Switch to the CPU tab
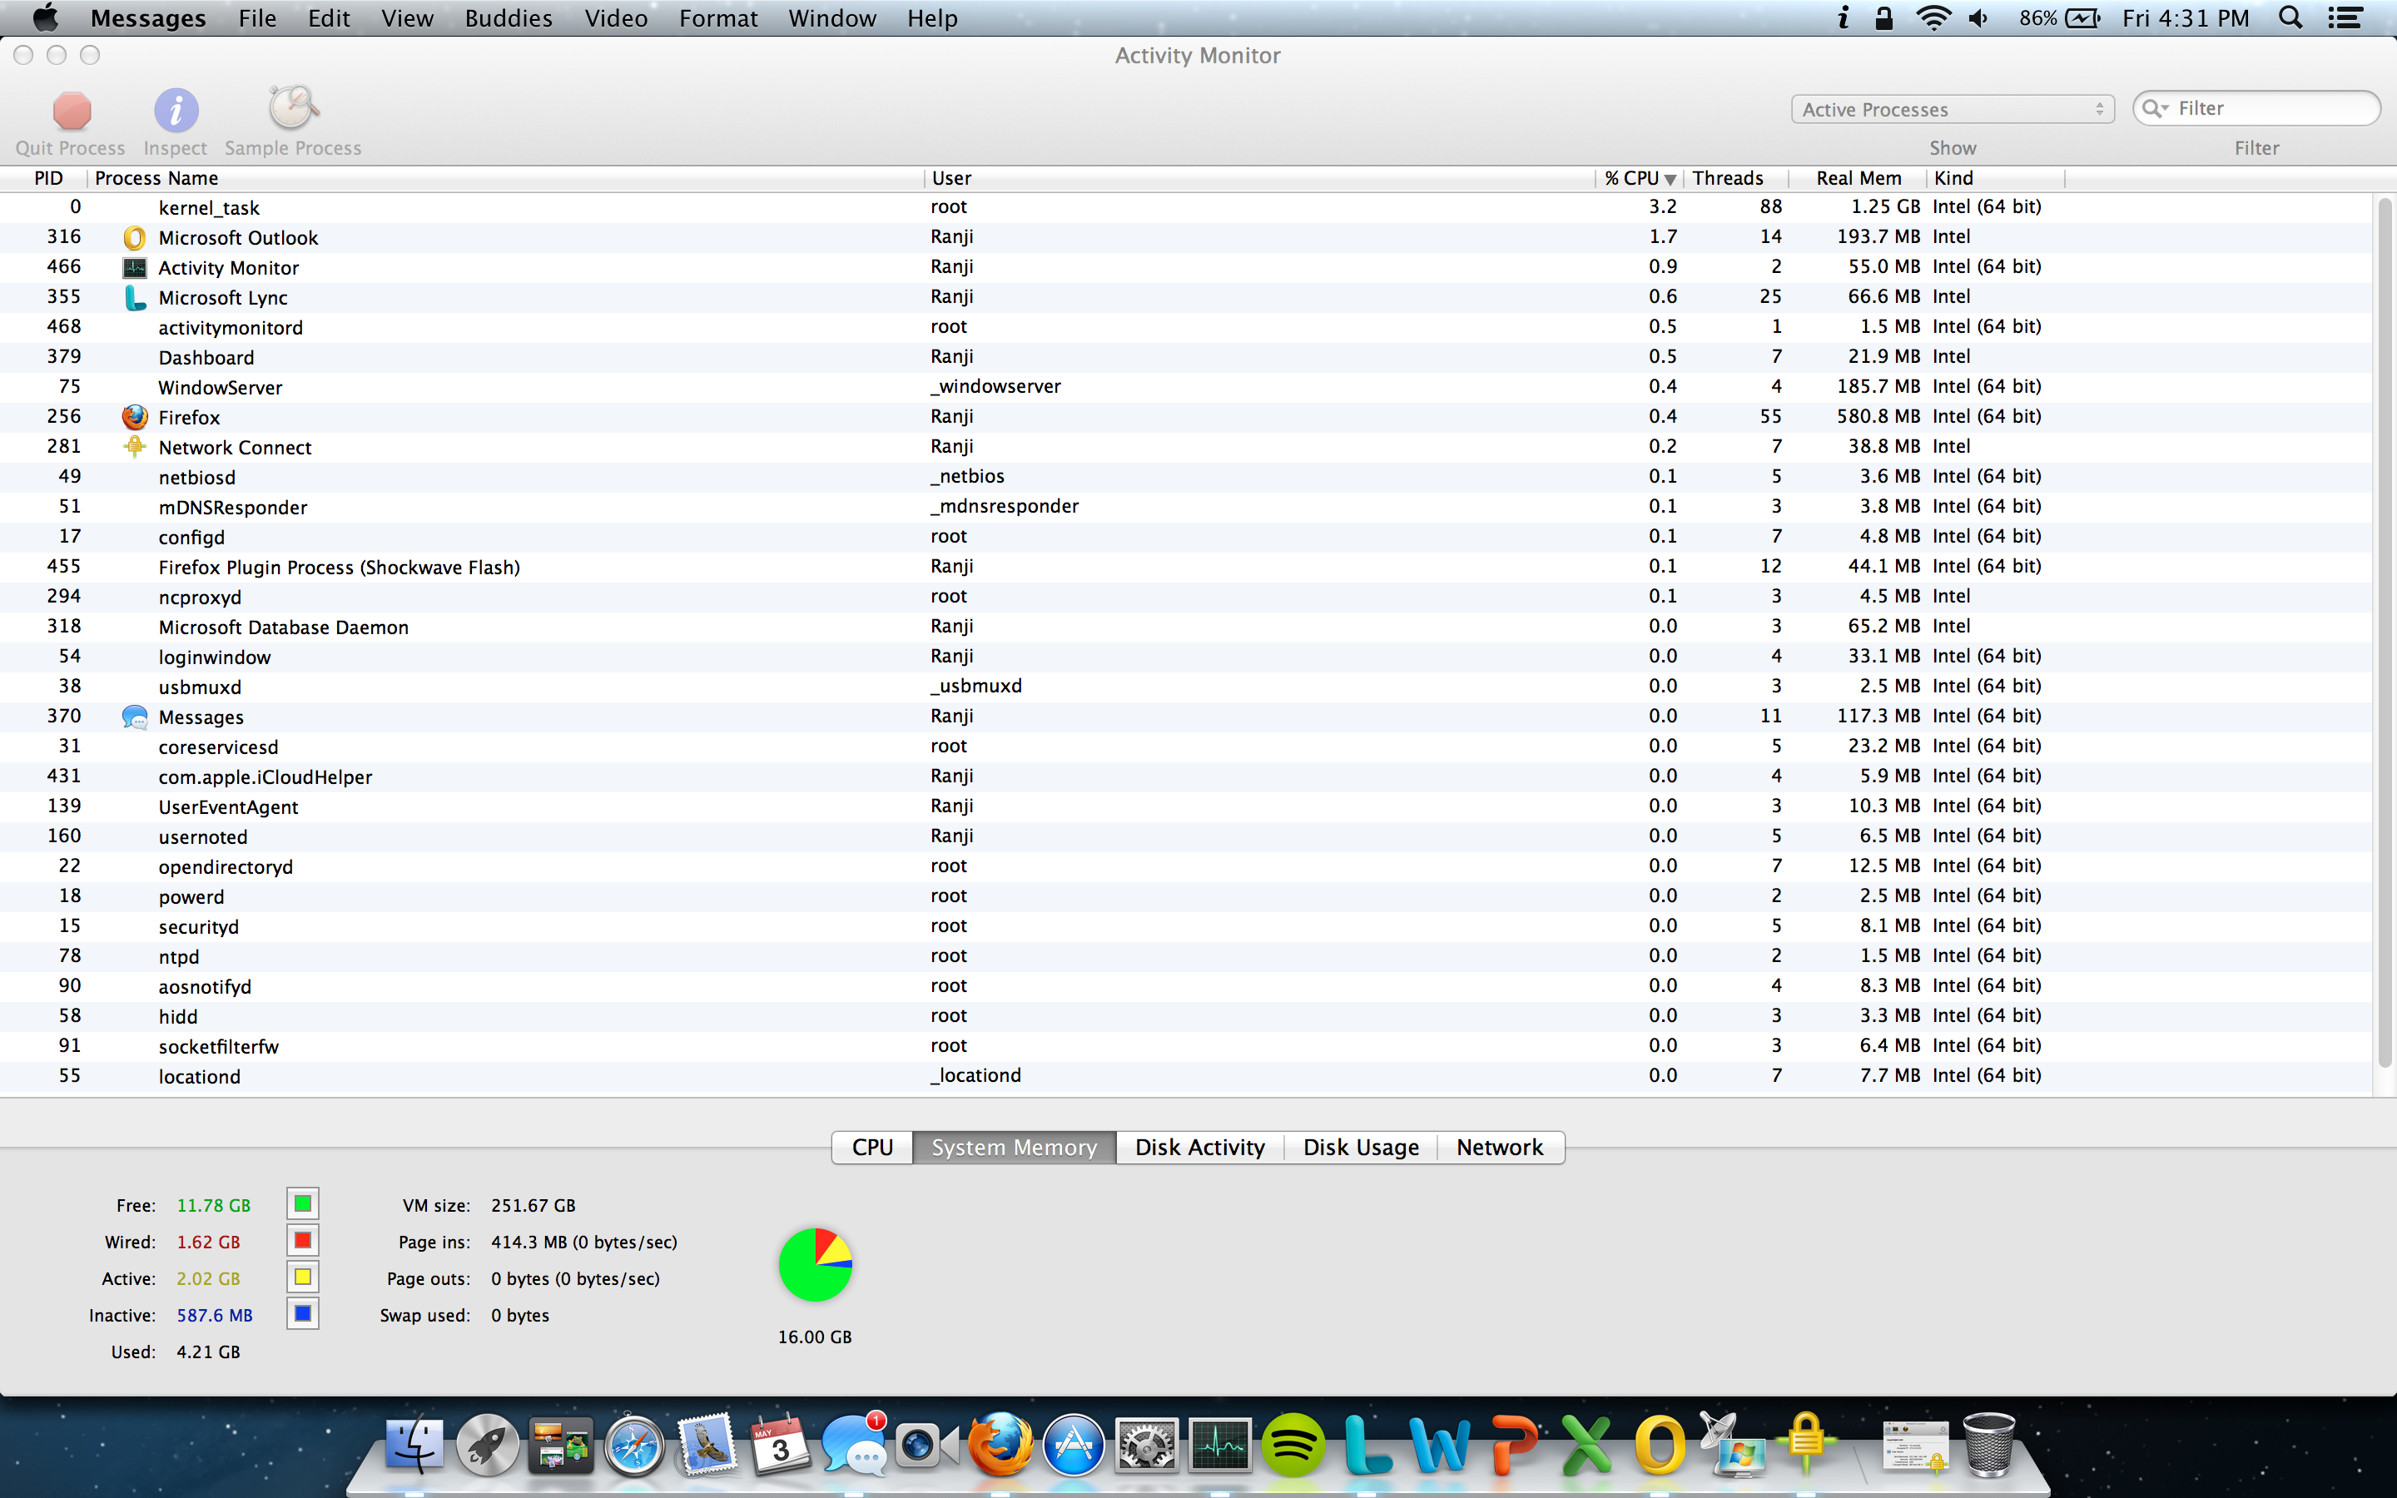This screenshot has height=1498, width=2397. 871,1148
